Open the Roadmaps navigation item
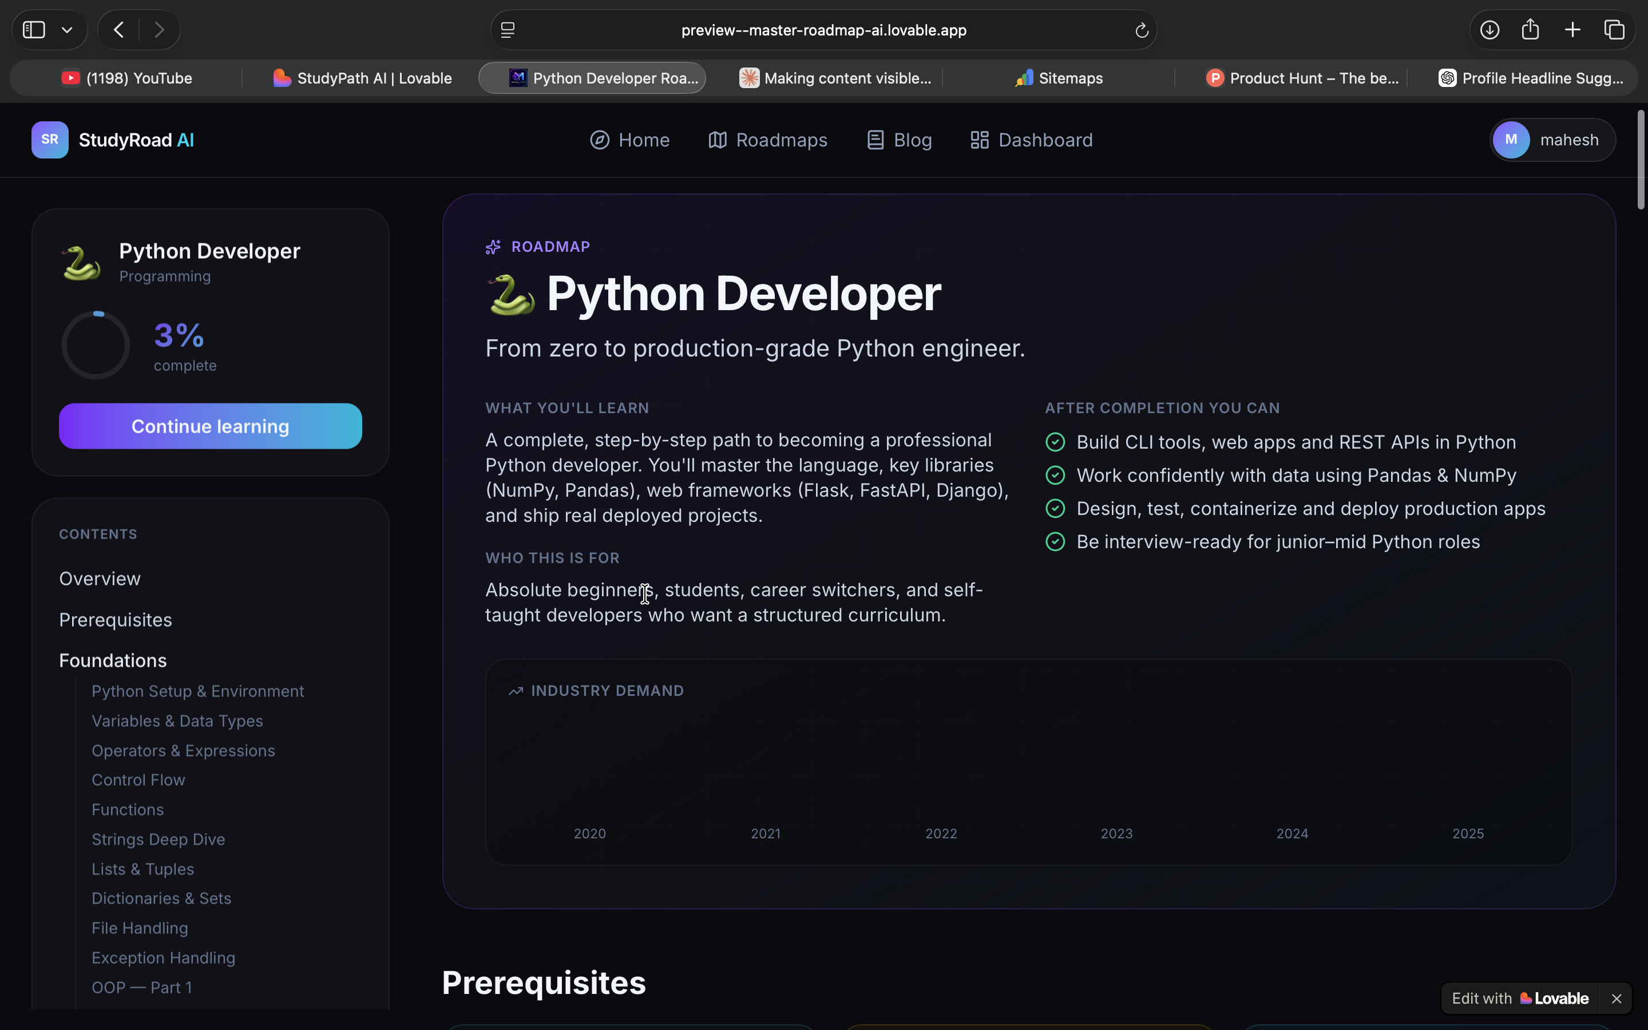This screenshot has width=1648, height=1030. pyautogui.click(x=768, y=140)
